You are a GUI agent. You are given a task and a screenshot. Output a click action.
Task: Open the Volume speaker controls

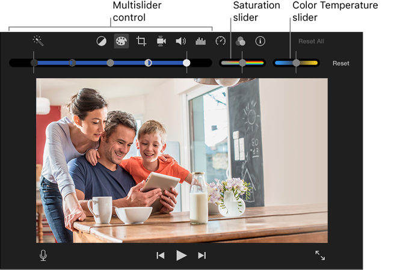[x=180, y=41]
